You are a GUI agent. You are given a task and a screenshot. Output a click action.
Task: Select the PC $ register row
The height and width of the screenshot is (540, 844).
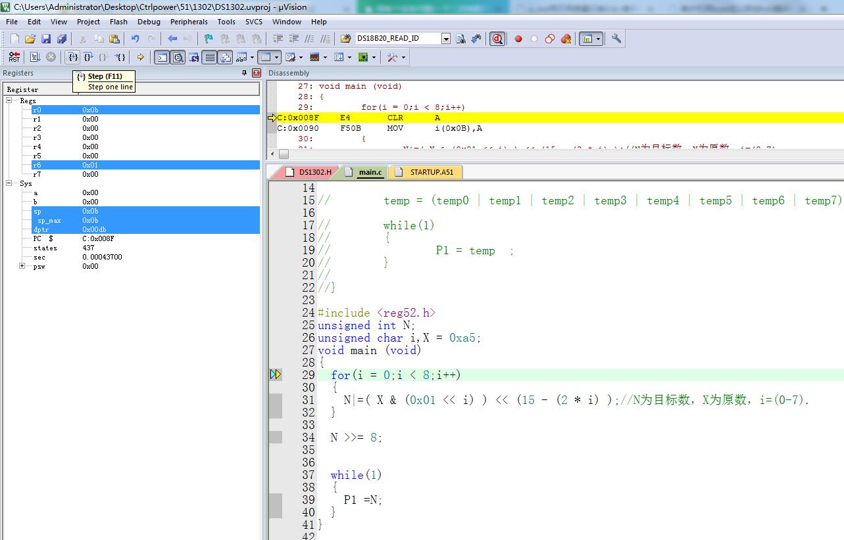pos(145,238)
